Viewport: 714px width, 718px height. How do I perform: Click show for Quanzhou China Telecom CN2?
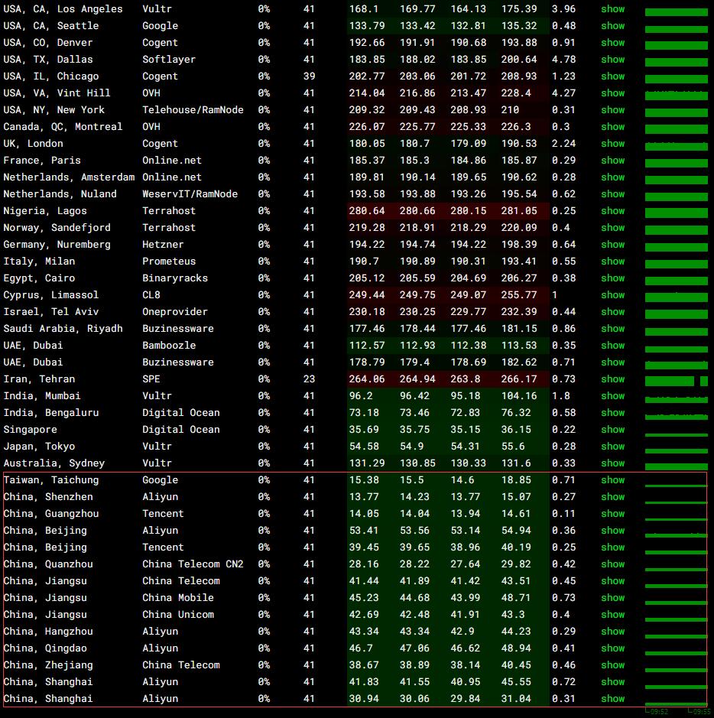tap(612, 564)
